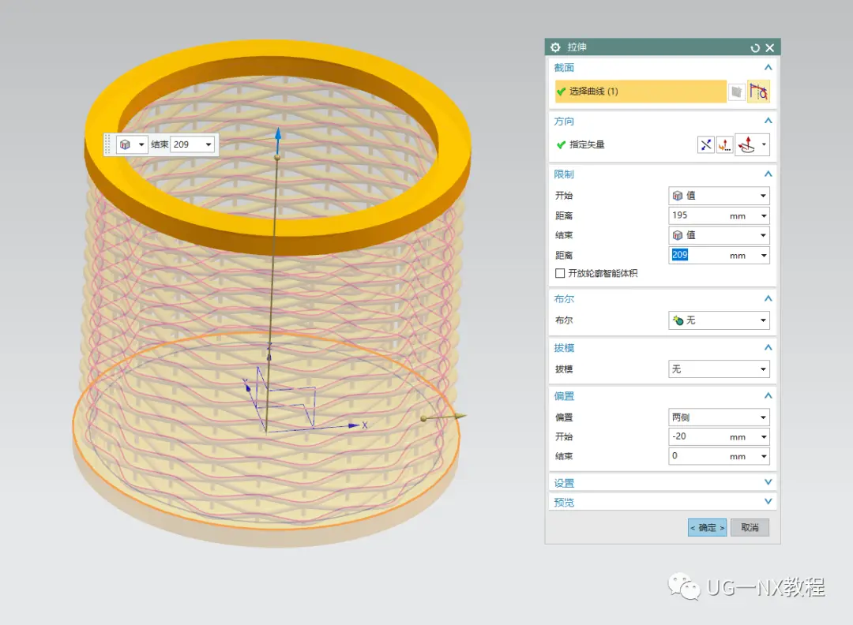This screenshot has width=853, height=625.
Task: Click the 取消 button
Action: point(750,527)
